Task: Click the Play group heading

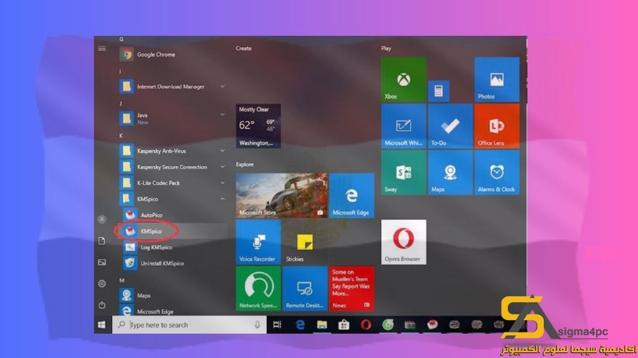Action: (x=386, y=48)
